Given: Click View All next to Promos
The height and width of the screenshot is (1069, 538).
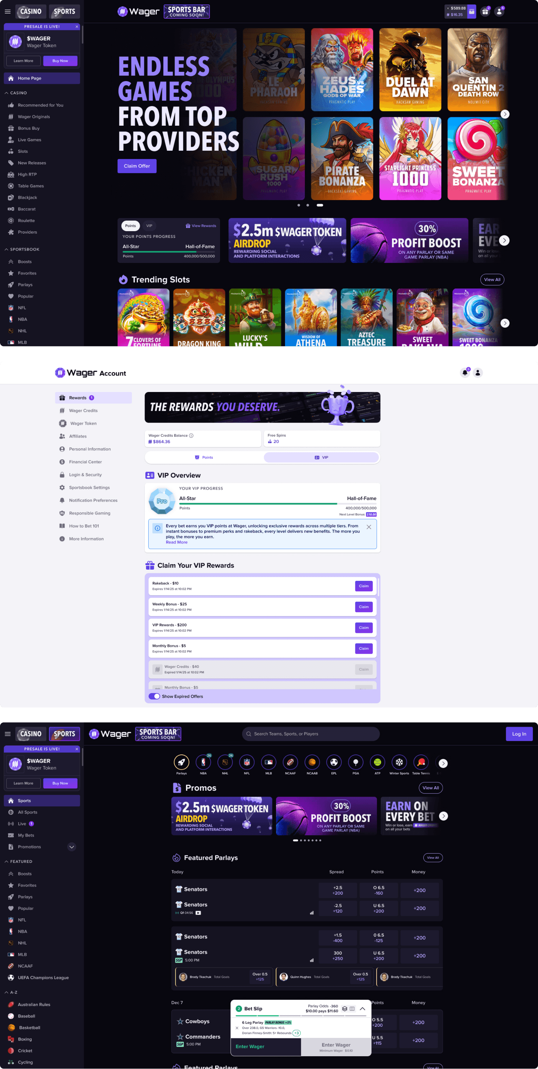Looking at the screenshot, I should click(430, 788).
